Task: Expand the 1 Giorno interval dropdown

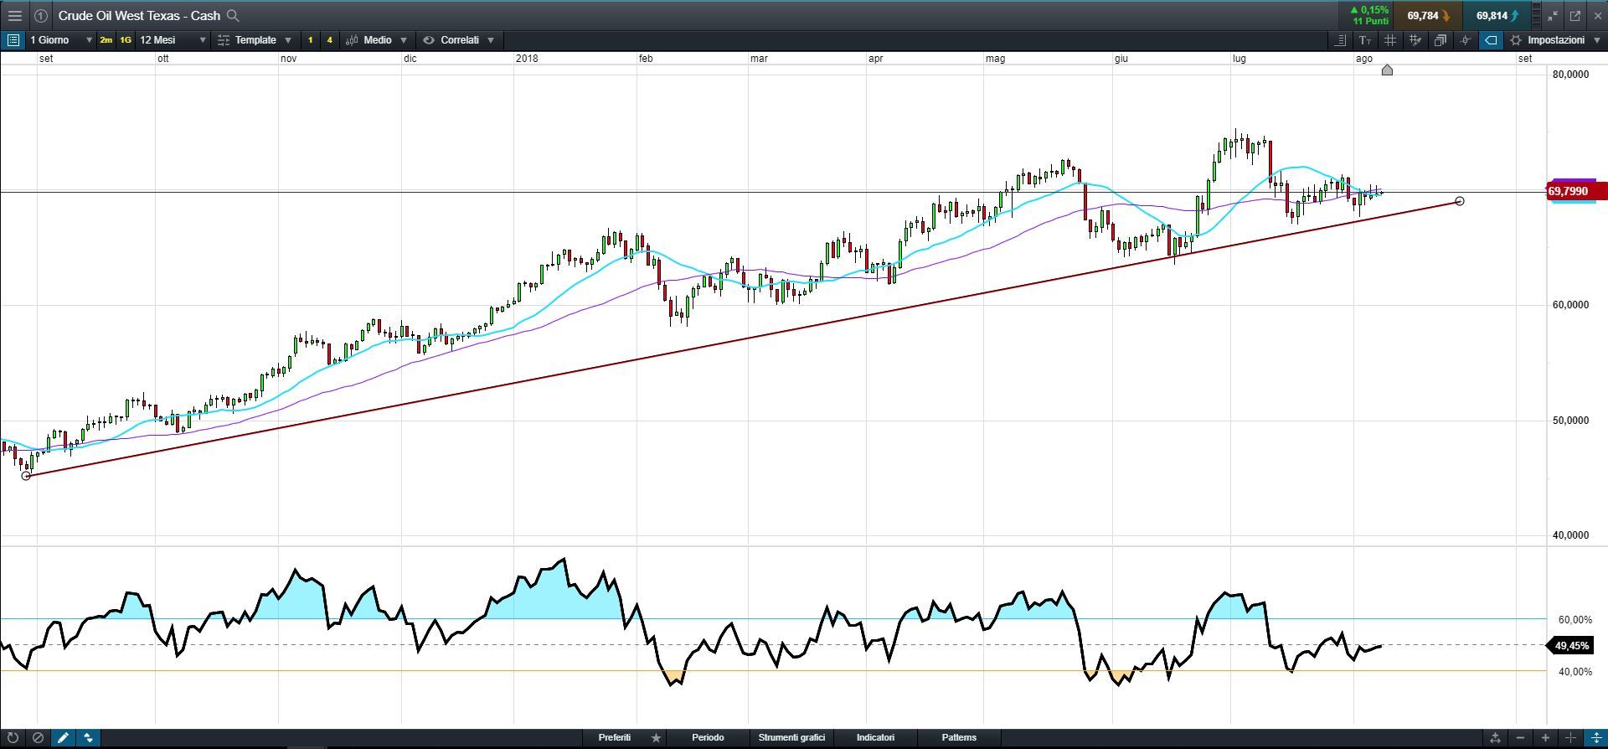Action: click(60, 40)
